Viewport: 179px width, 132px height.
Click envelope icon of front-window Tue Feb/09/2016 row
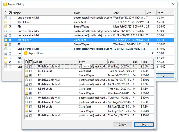27,71
